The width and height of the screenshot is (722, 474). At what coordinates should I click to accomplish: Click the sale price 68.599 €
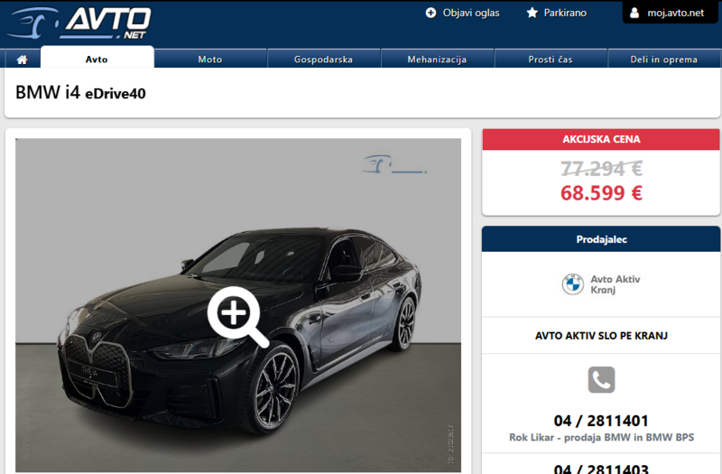(601, 192)
